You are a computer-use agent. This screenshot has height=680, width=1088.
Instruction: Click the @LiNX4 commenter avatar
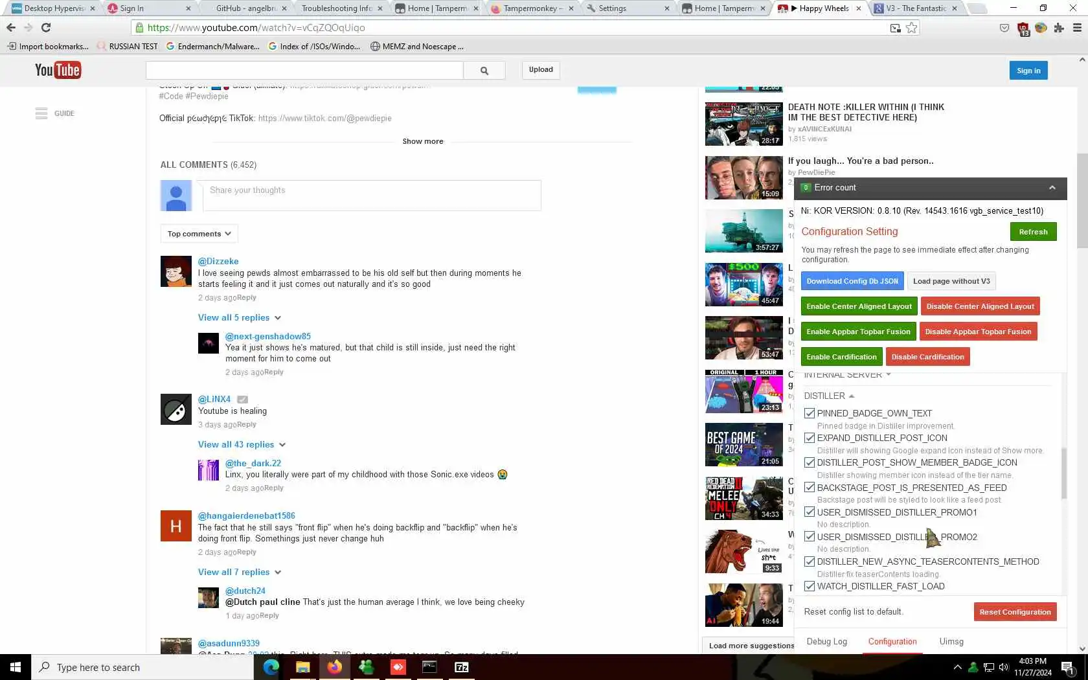(x=176, y=409)
